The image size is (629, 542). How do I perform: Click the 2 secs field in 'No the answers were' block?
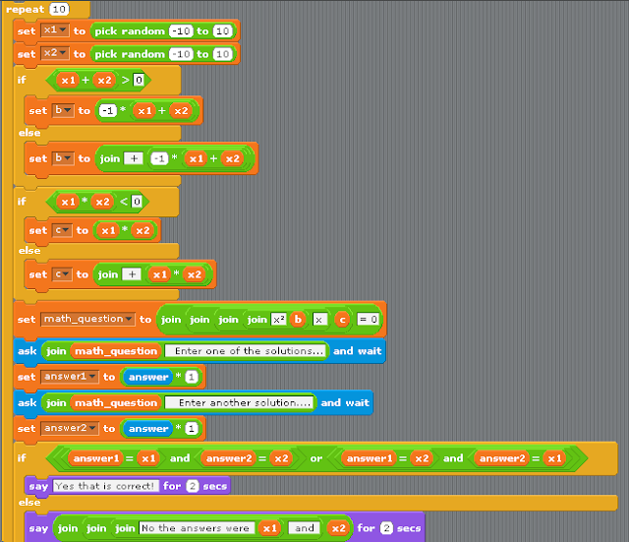[386, 528]
